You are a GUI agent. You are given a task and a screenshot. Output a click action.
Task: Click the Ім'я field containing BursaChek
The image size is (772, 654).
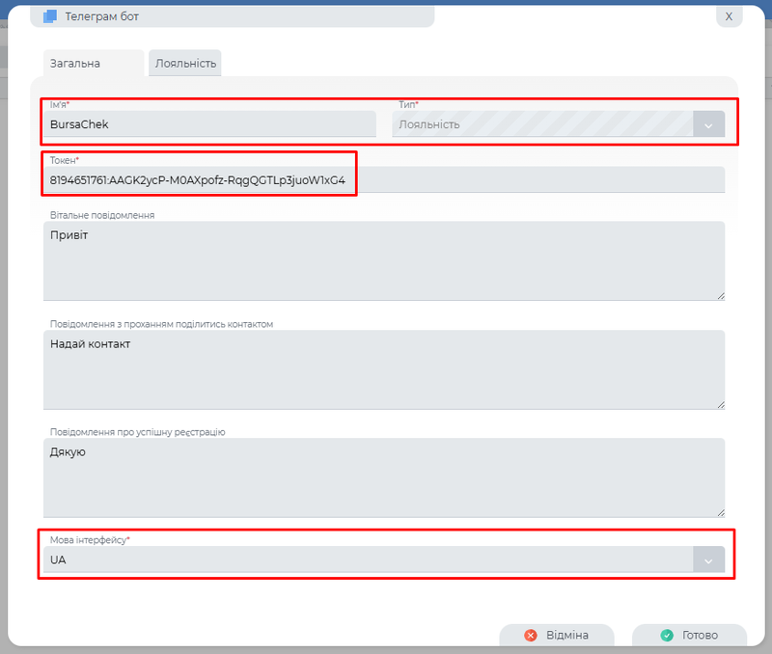[x=210, y=124]
